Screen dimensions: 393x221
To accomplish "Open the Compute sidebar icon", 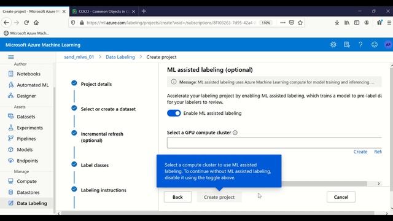I will (x=11, y=181).
